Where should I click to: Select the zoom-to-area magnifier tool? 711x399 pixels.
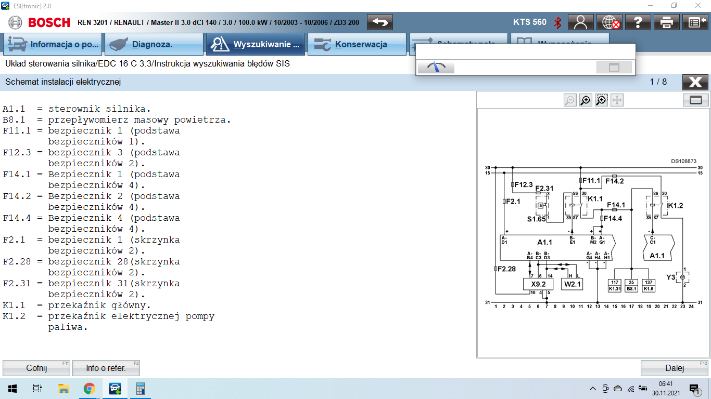coord(601,100)
